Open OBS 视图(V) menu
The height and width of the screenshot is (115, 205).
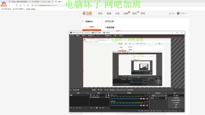(84, 36)
